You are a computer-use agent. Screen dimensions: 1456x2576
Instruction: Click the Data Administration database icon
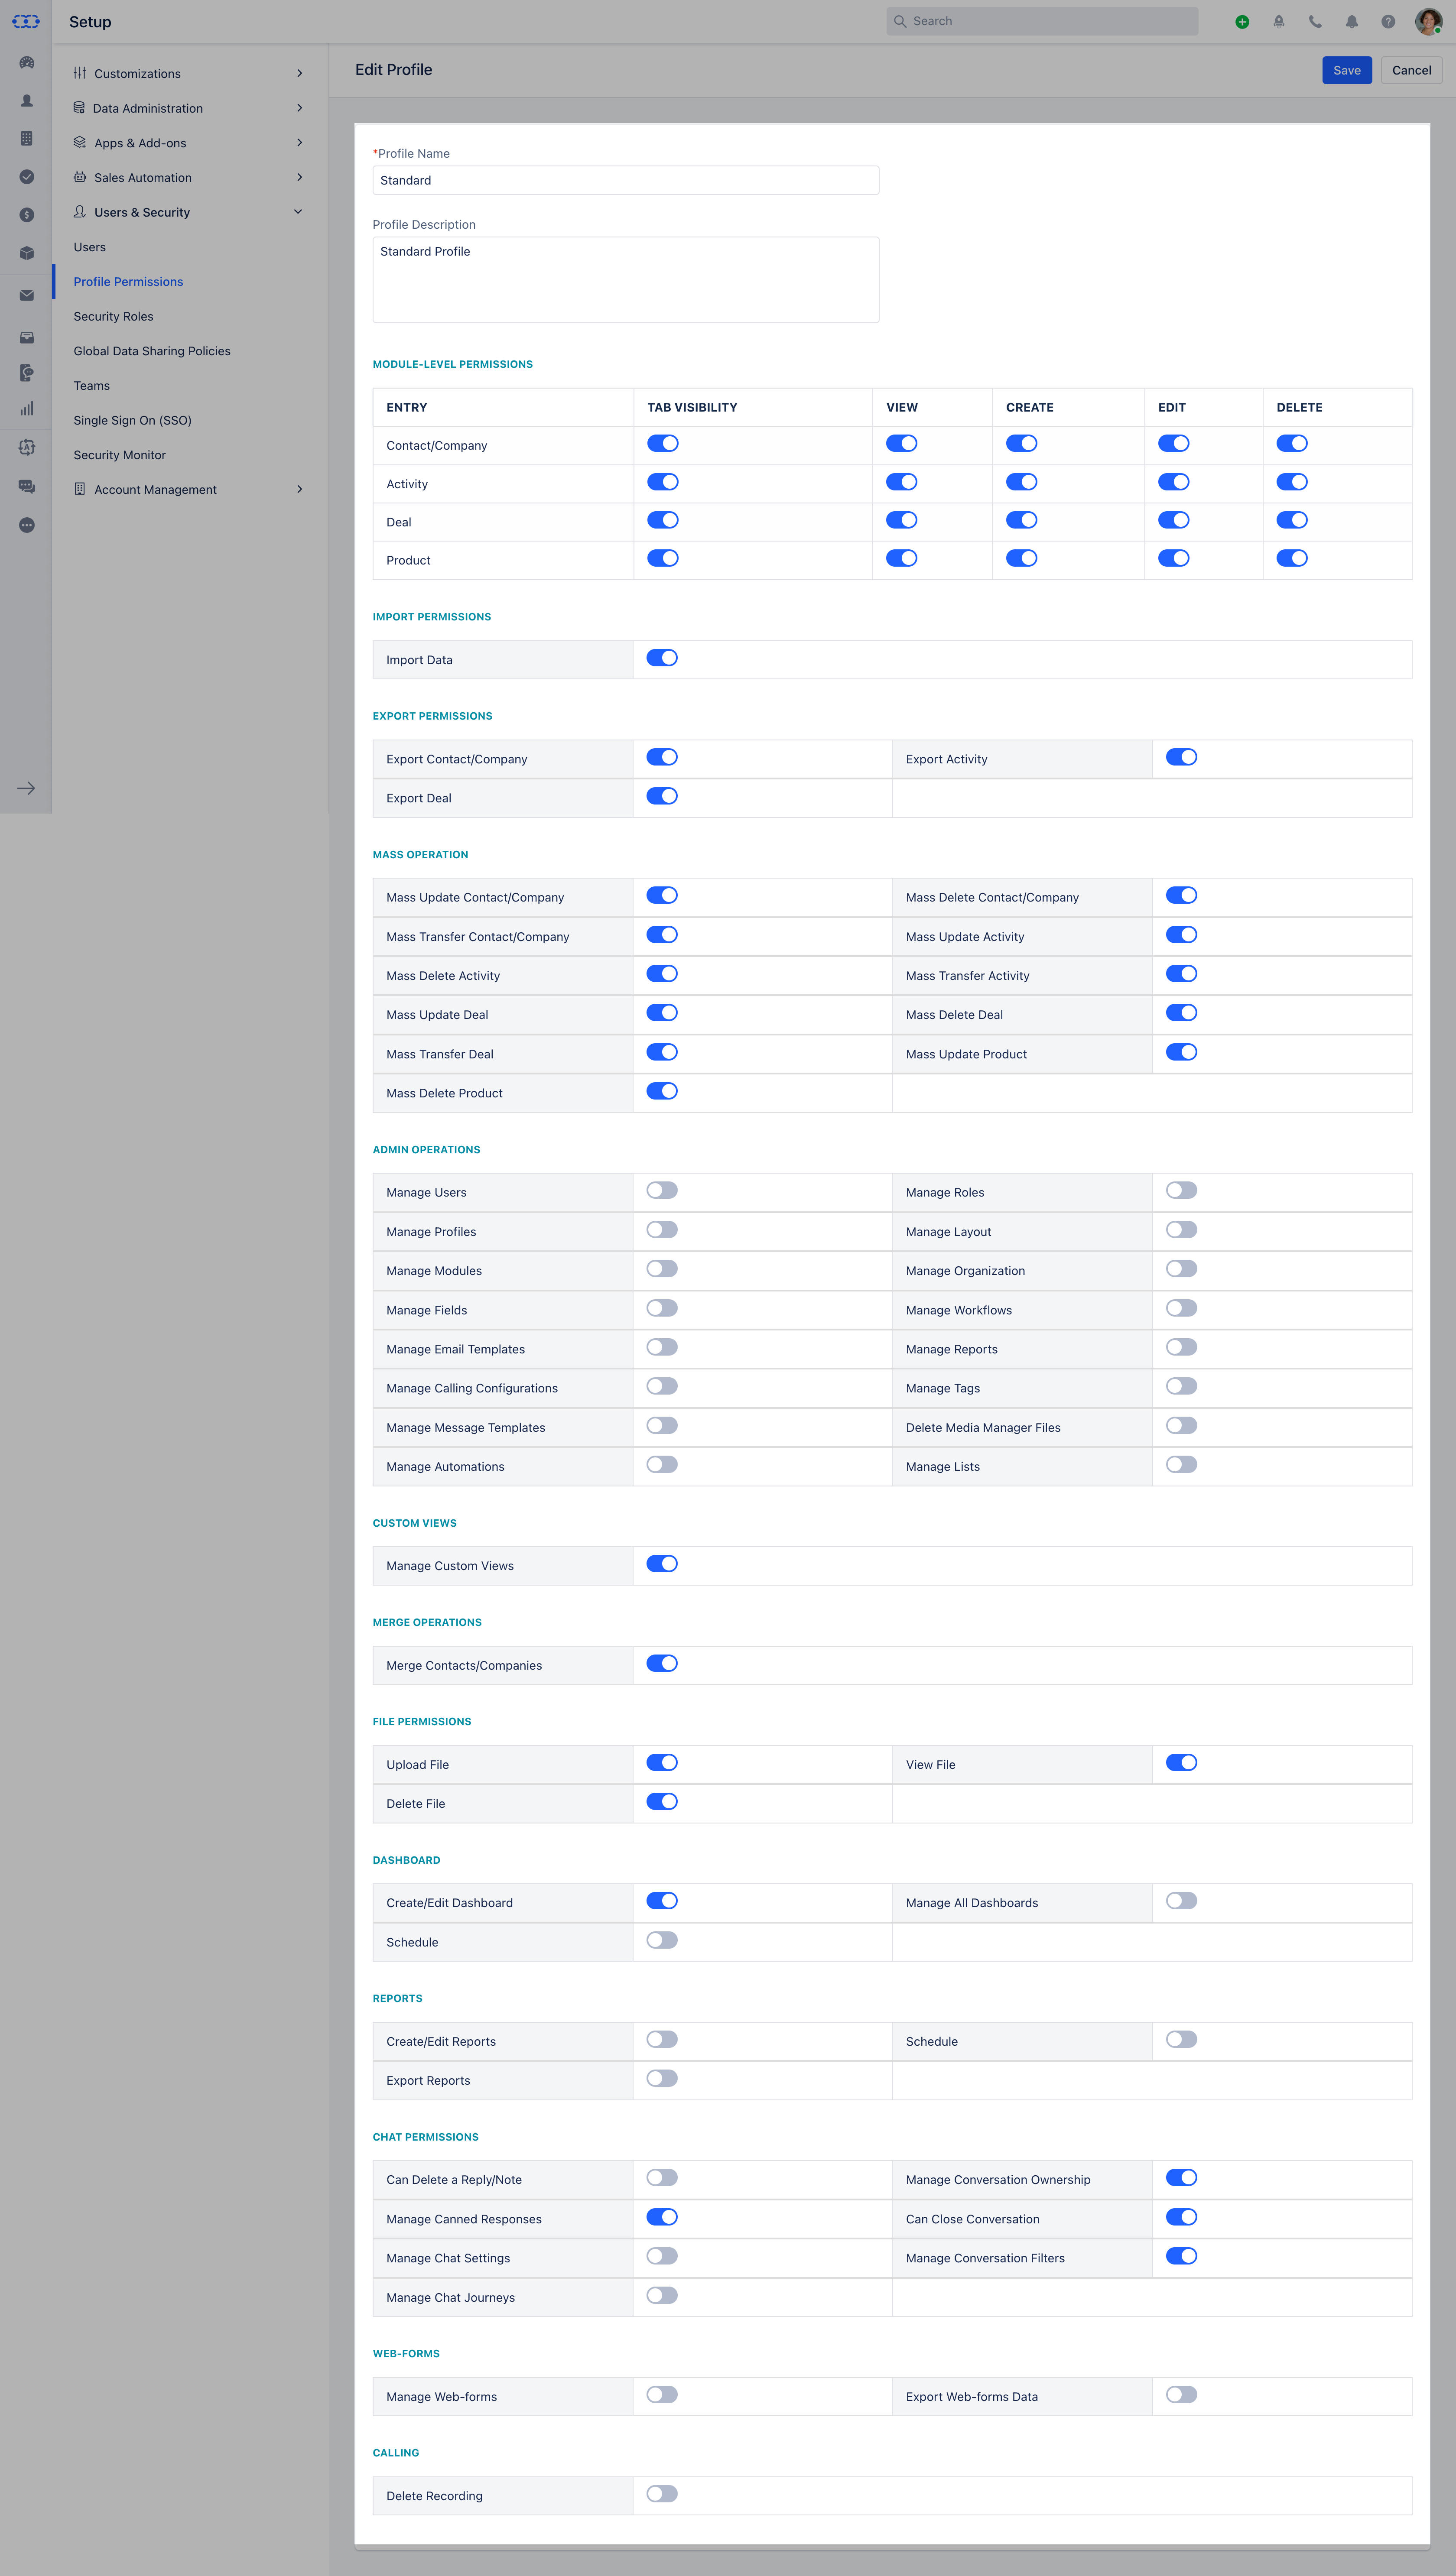point(79,108)
